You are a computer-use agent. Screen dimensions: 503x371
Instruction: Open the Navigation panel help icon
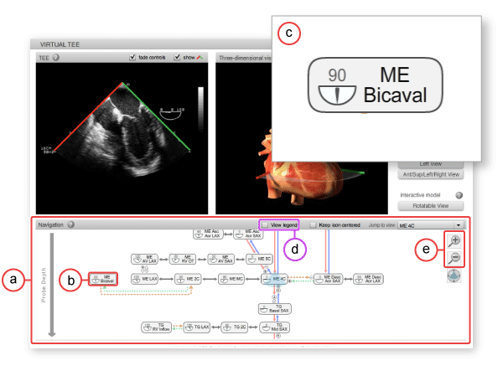[x=71, y=224]
